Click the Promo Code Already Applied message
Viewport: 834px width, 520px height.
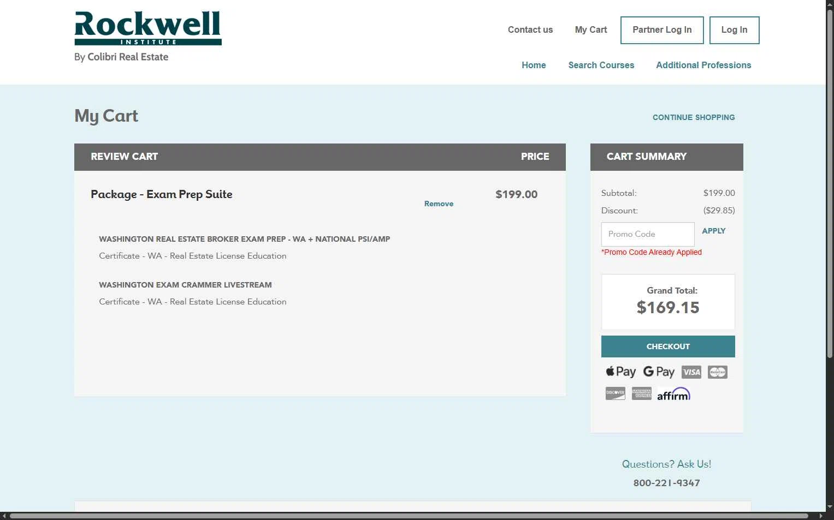pos(652,252)
